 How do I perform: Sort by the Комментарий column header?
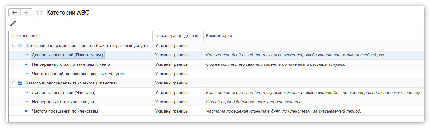click(x=313, y=36)
